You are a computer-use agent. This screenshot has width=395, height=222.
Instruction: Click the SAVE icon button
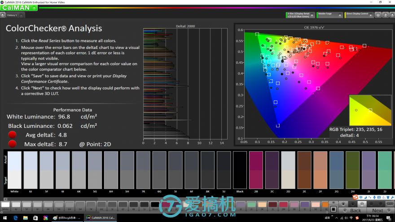click(x=390, y=204)
